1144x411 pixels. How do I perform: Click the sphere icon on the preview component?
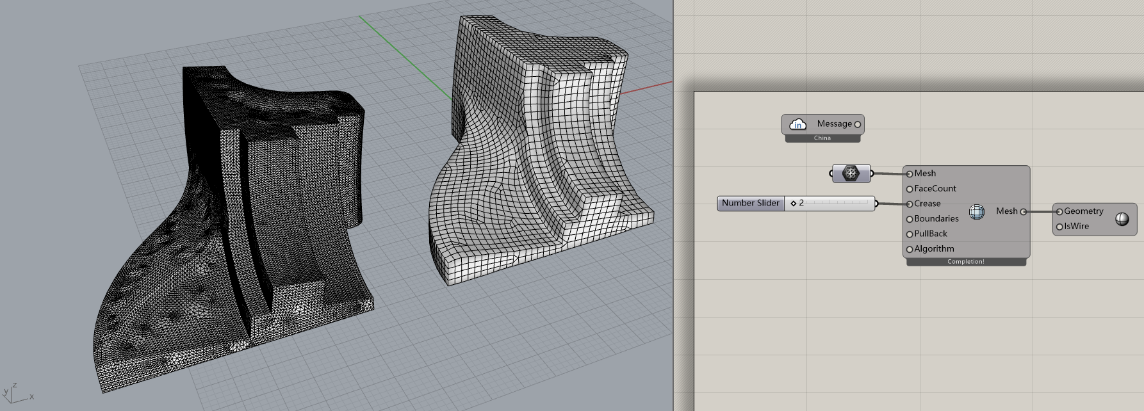(x=1122, y=219)
